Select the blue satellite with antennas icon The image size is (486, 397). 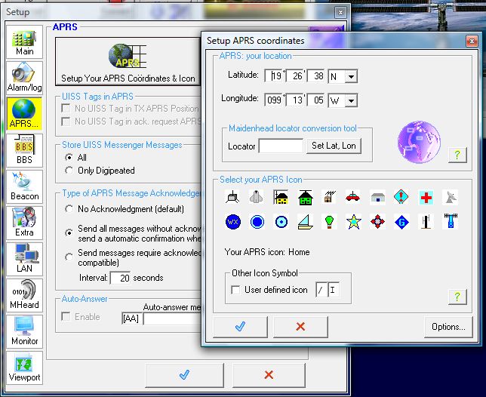pos(451,222)
